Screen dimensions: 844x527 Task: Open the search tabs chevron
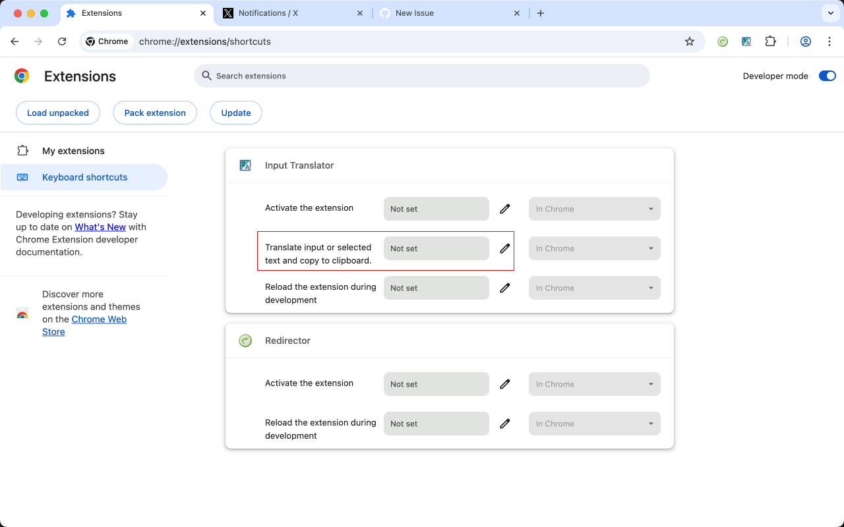point(829,13)
